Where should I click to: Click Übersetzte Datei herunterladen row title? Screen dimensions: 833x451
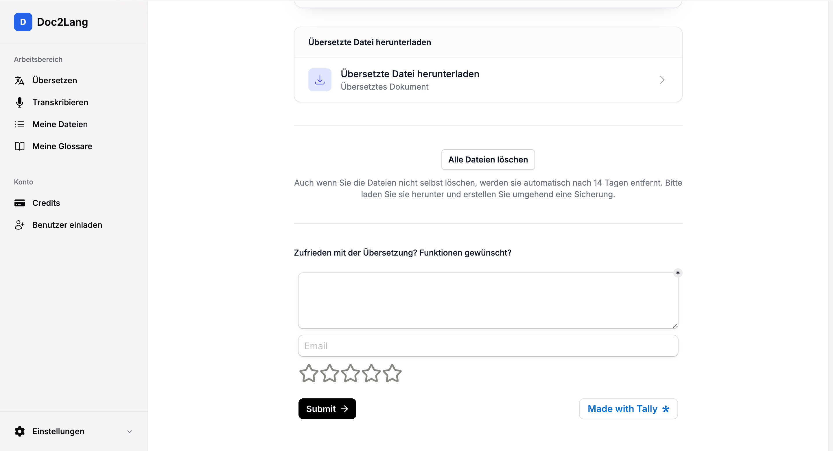click(410, 74)
